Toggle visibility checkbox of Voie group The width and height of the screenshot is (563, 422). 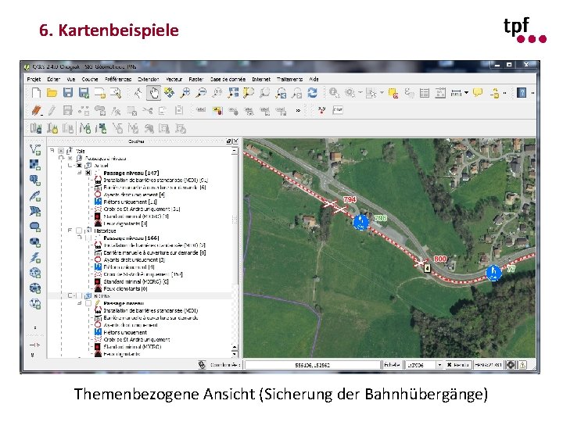(x=61, y=151)
